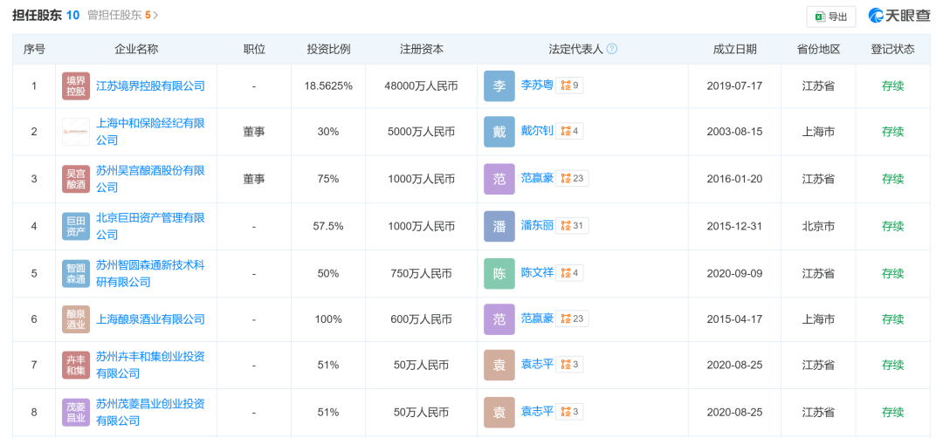Viewport: 943px width, 438px height.
Task: Click row 7 袁志平 badge 3
Action: point(569,365)
